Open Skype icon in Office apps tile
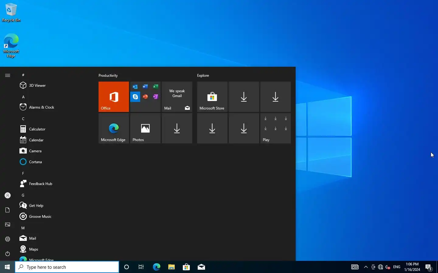Screen dimensions: 438x273 pos(135,97)
